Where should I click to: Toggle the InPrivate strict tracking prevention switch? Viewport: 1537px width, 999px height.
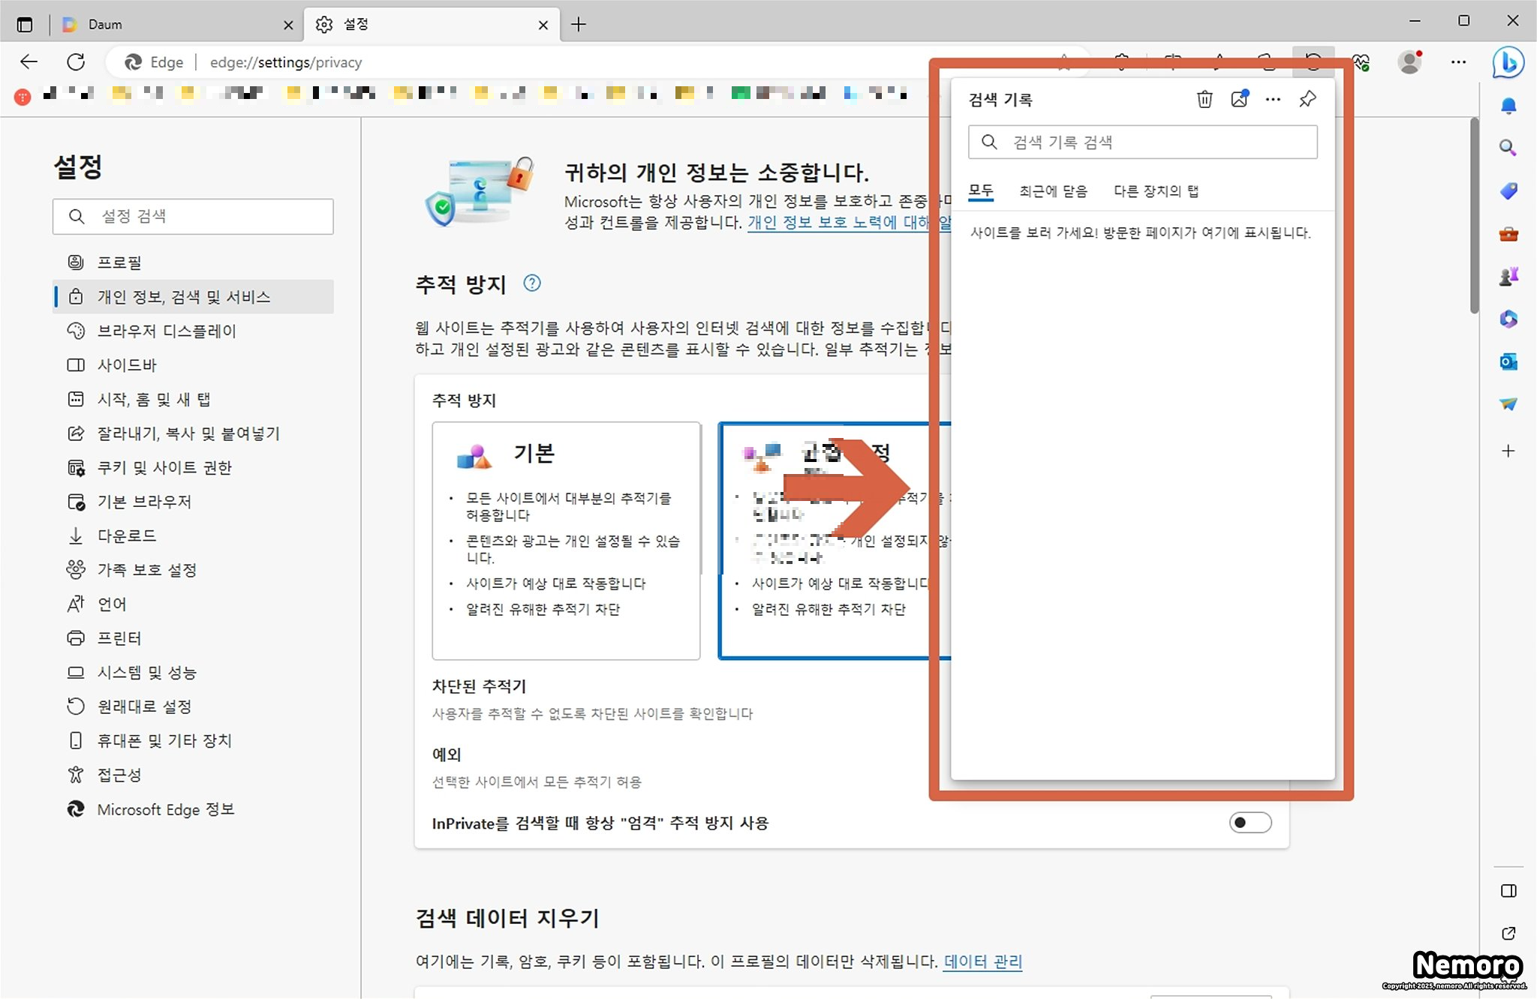click(1250, 823)
